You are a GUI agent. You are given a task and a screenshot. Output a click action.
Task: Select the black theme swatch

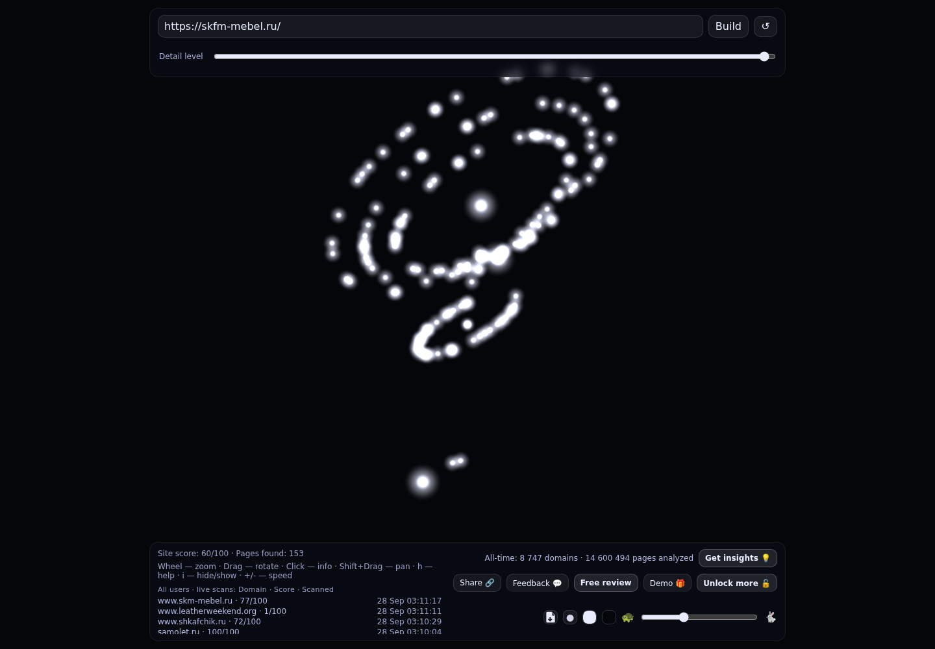click(609, 617)
